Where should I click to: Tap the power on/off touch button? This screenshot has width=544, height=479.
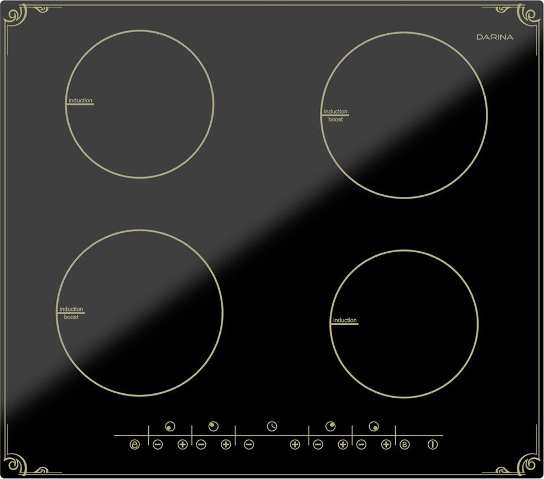coord(433,444)
